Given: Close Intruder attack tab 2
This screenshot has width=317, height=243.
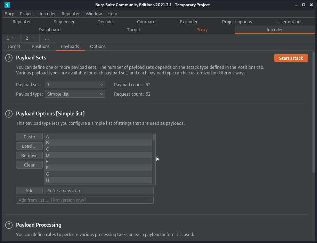Looking at the screenshot, I should pos(32,38).
